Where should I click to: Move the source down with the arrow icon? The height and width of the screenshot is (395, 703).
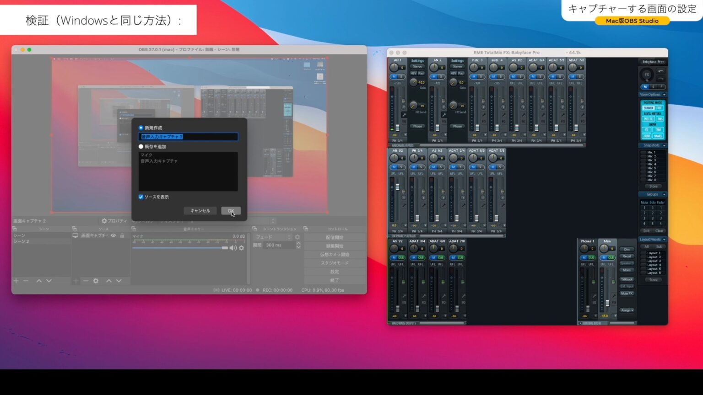pos(119,281)
